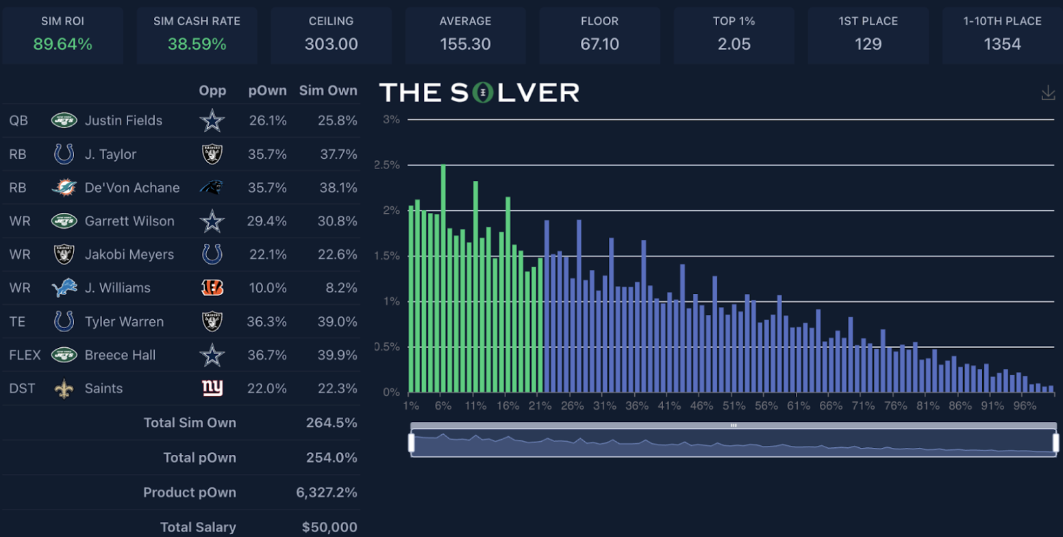Click the Lions logo beside J. Williams
Viewport: 1063px width, 537px height.
point(64,288)
